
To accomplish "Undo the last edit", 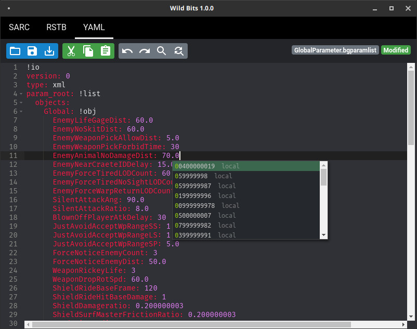I will click(x=127, y=50).
